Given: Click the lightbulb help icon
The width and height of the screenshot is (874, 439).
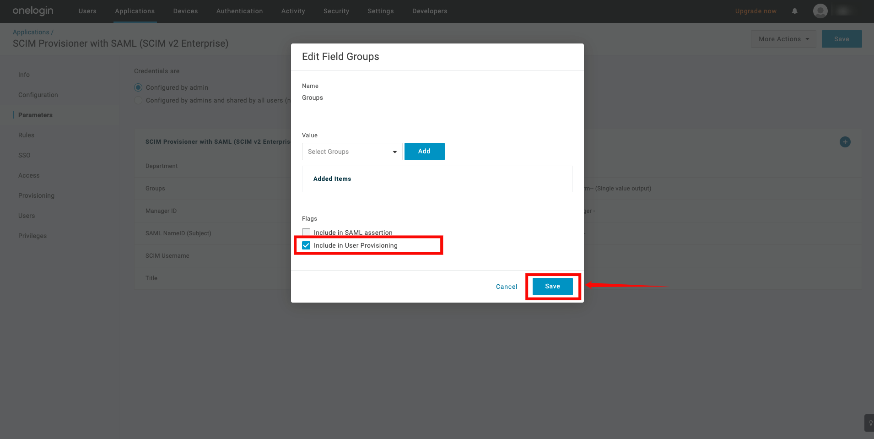Looking at the screenshot, I should click(x=869, y=423).
